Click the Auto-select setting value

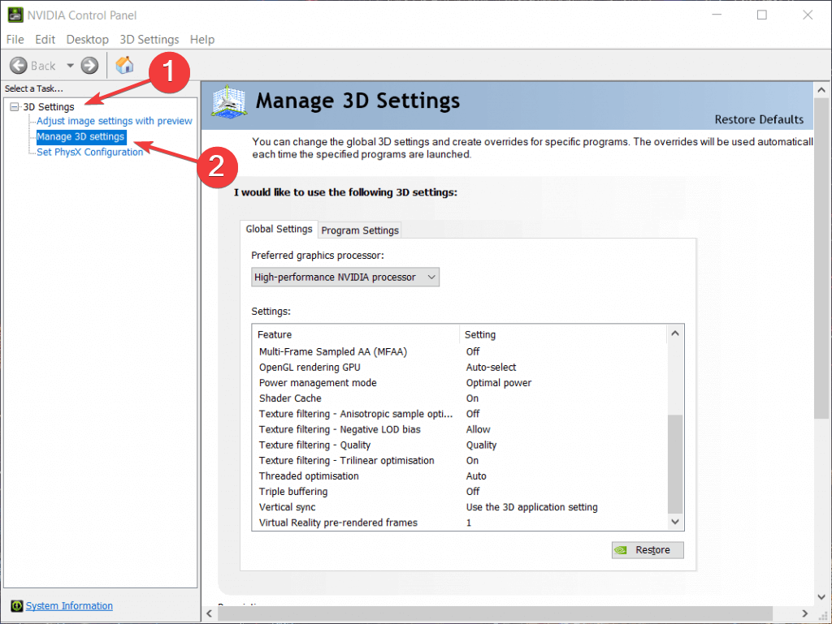pyautogui.click(x=491, y=367)
